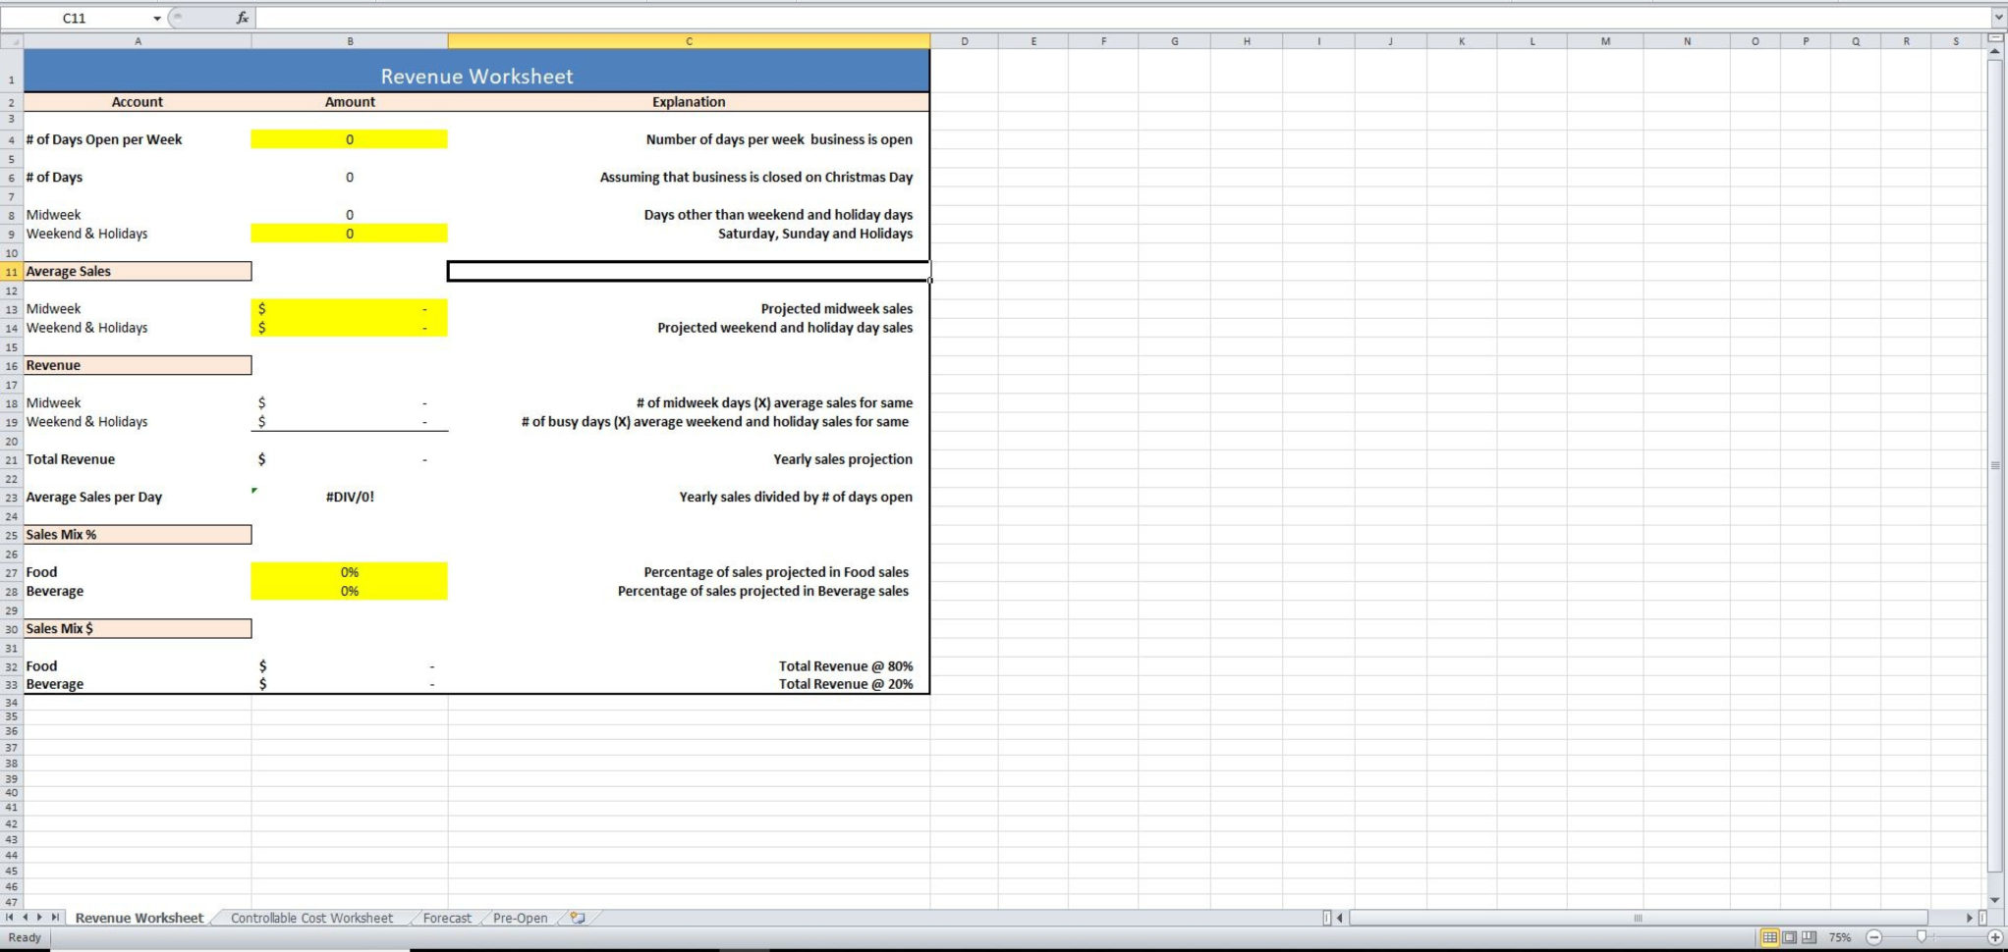Click the 75% zoom level button

(x=1840, y=937)
